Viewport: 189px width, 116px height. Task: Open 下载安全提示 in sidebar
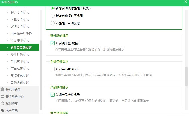point(20,19)
